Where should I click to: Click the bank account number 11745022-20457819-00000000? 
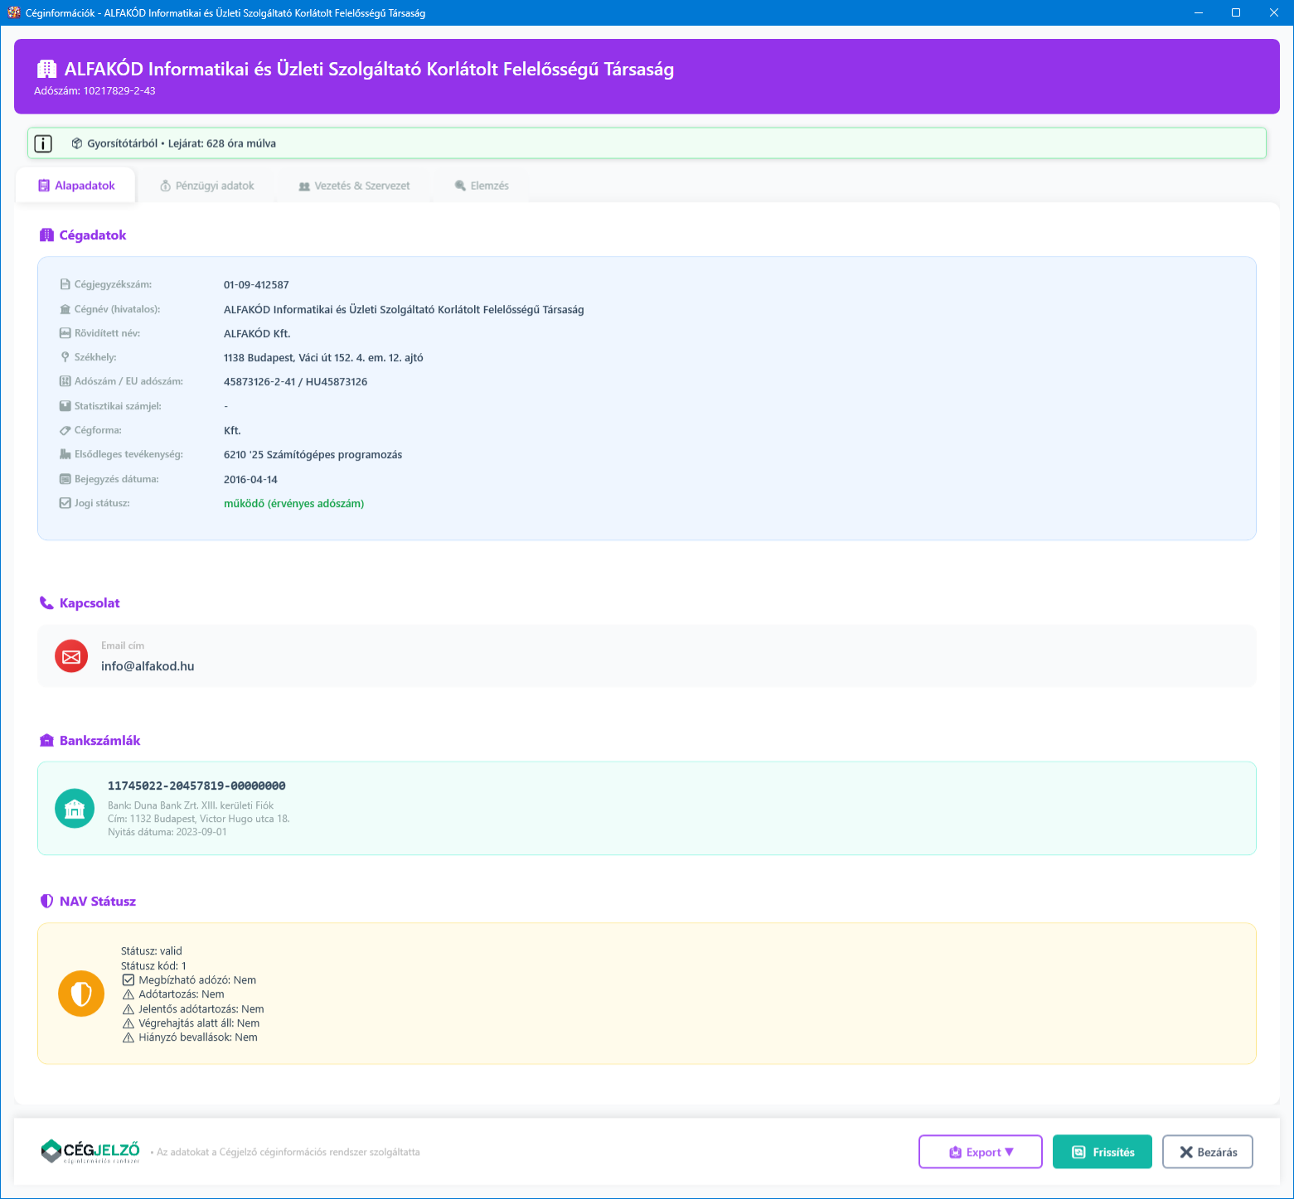[x=196, y=786]
